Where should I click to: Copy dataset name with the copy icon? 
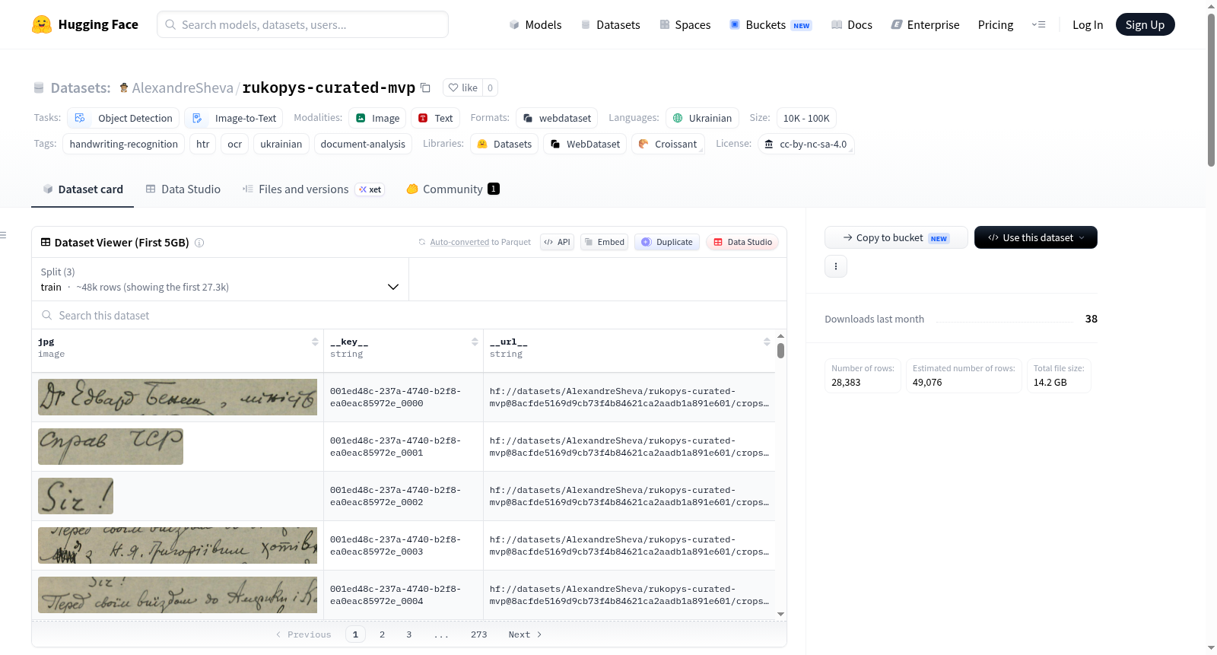[x=426, y=87]
